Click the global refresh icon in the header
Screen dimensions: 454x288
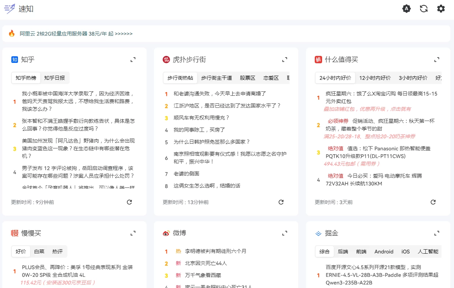pos(424,8)
